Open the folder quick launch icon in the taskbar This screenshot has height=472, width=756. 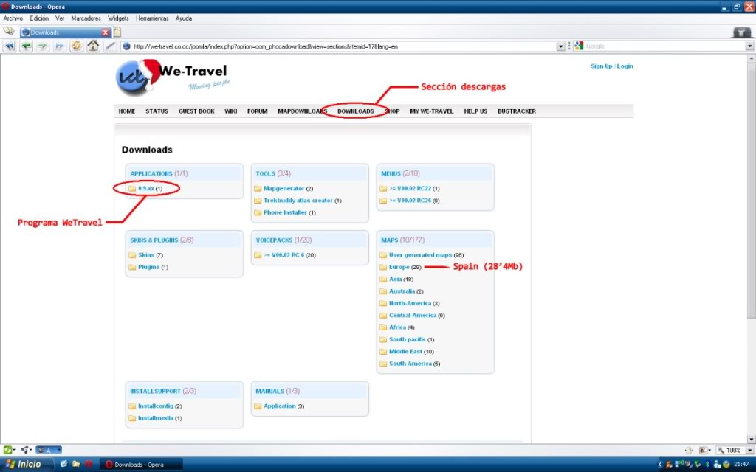pos(76,465)
